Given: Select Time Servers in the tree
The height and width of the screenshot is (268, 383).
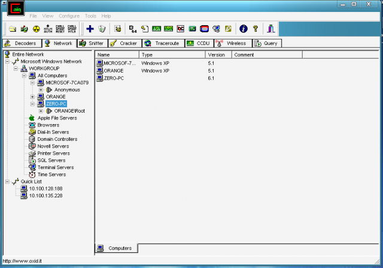Looking at the screenshot, I should (x=51, y=174).
